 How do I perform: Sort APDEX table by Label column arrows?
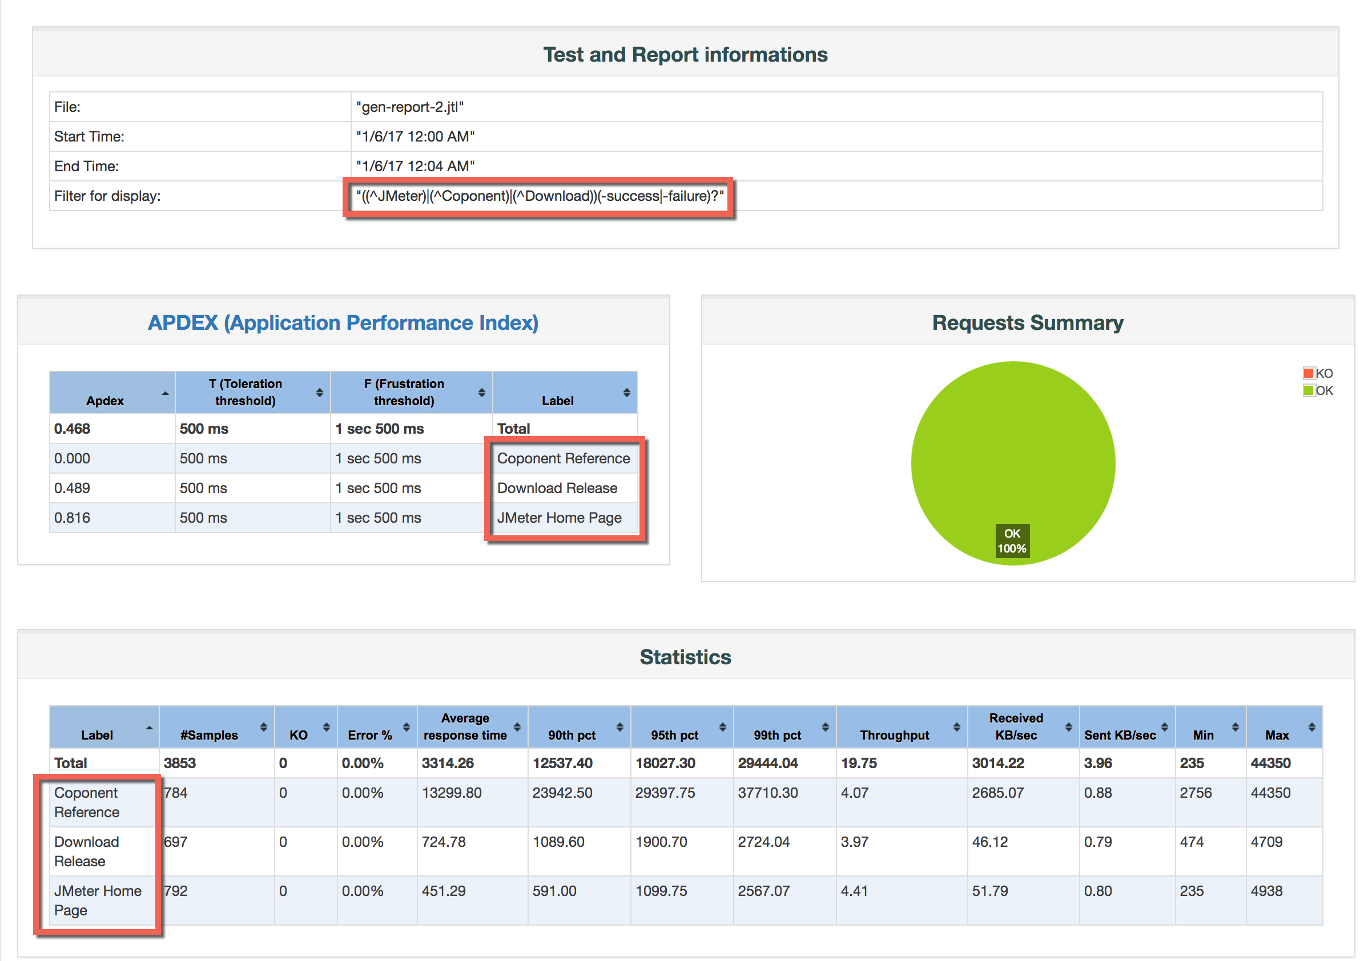[x=627, y=392]
